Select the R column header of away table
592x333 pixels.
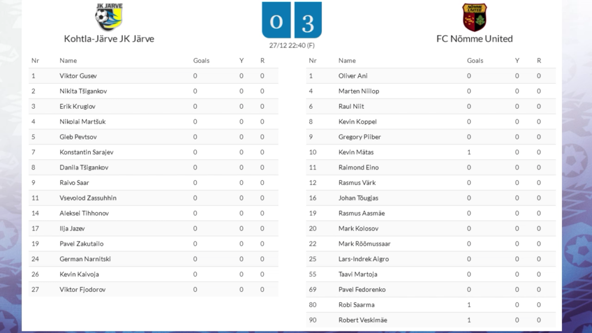point(539,60)
